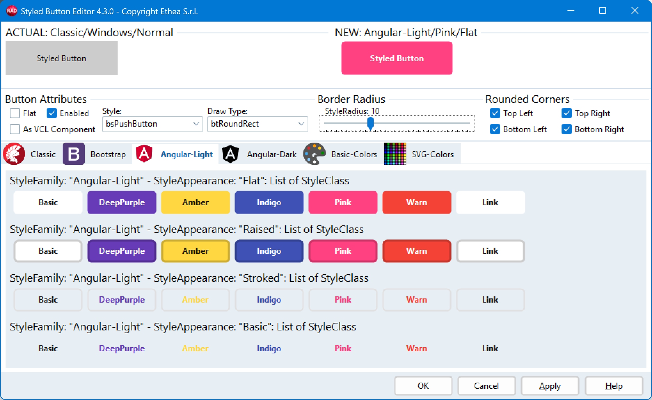Pick Stroked Amber style button

[x=196, y=300]
